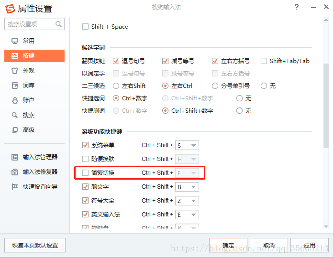The height and width of the screenshot is (258, 334).
Task: Select 左右Ctrl for 二三候选
Action: click(x=165, y=86)
